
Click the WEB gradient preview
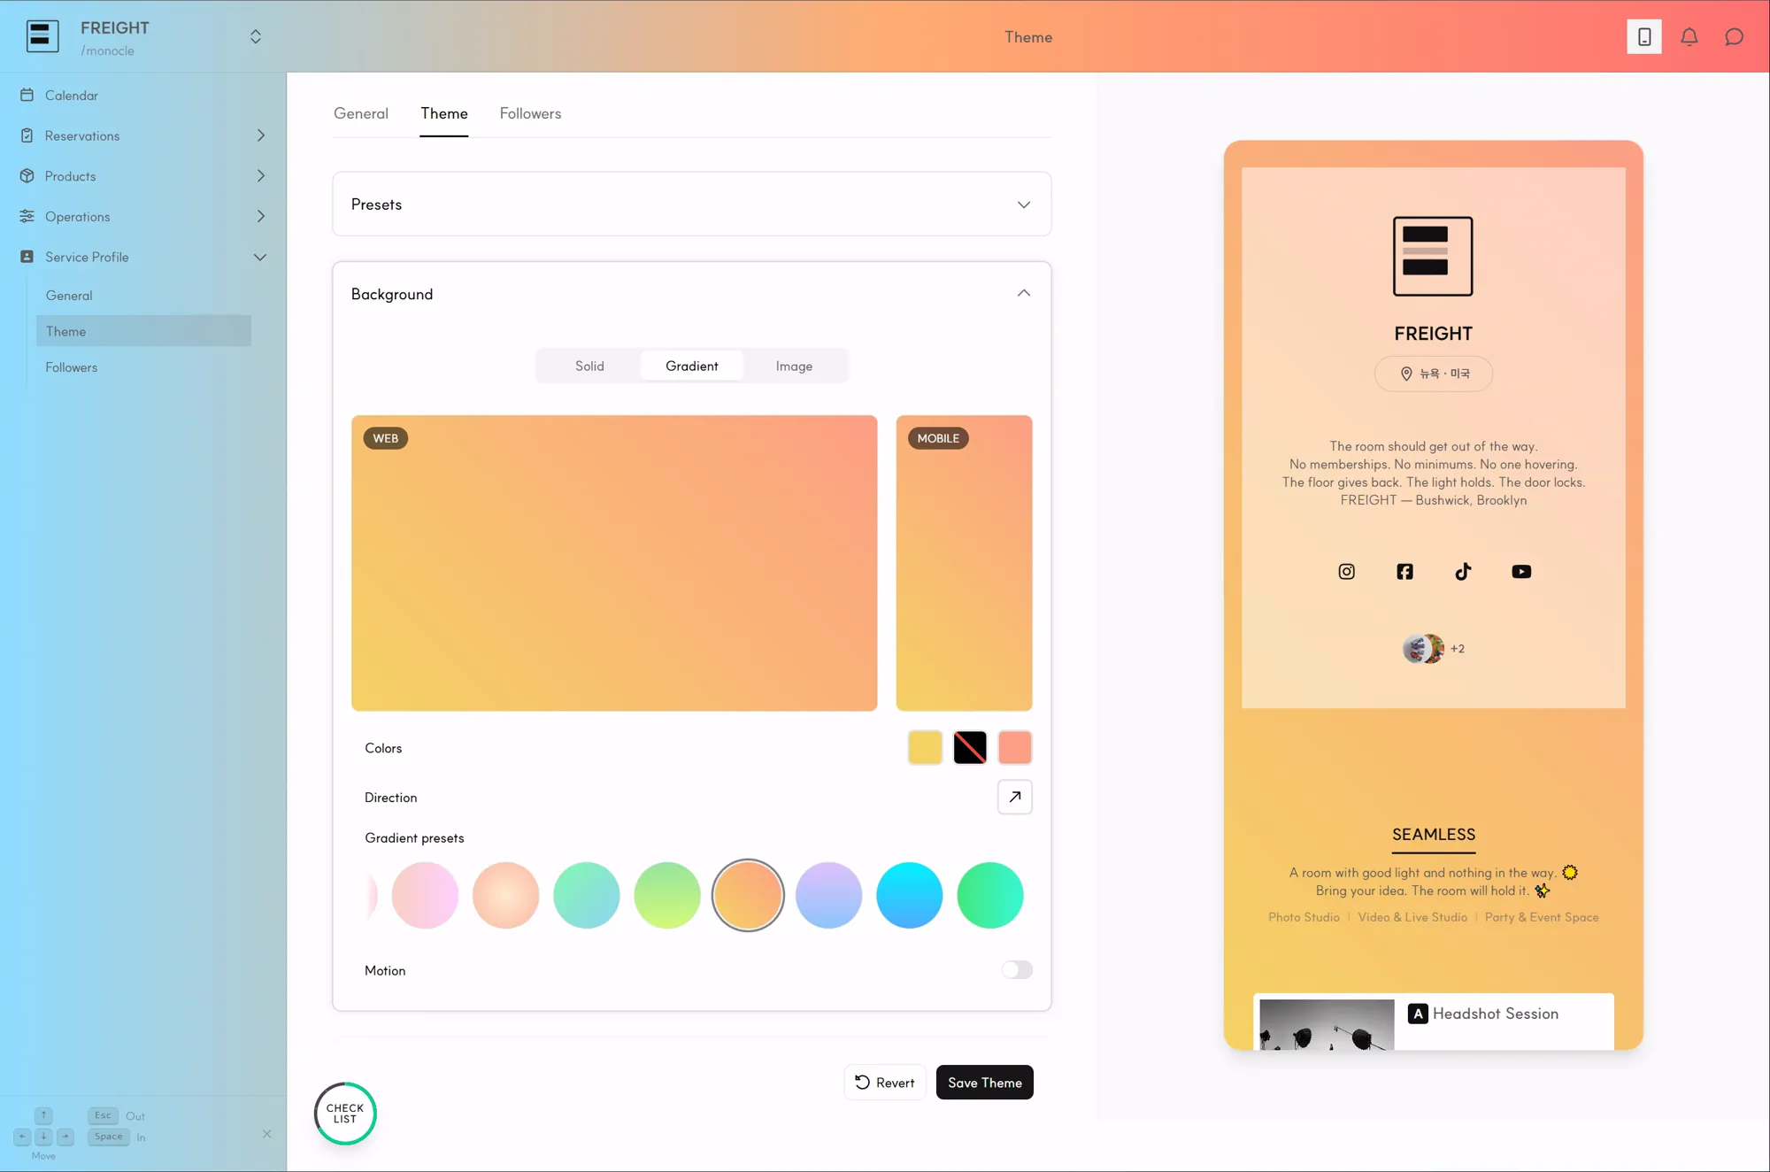point(614,563)
